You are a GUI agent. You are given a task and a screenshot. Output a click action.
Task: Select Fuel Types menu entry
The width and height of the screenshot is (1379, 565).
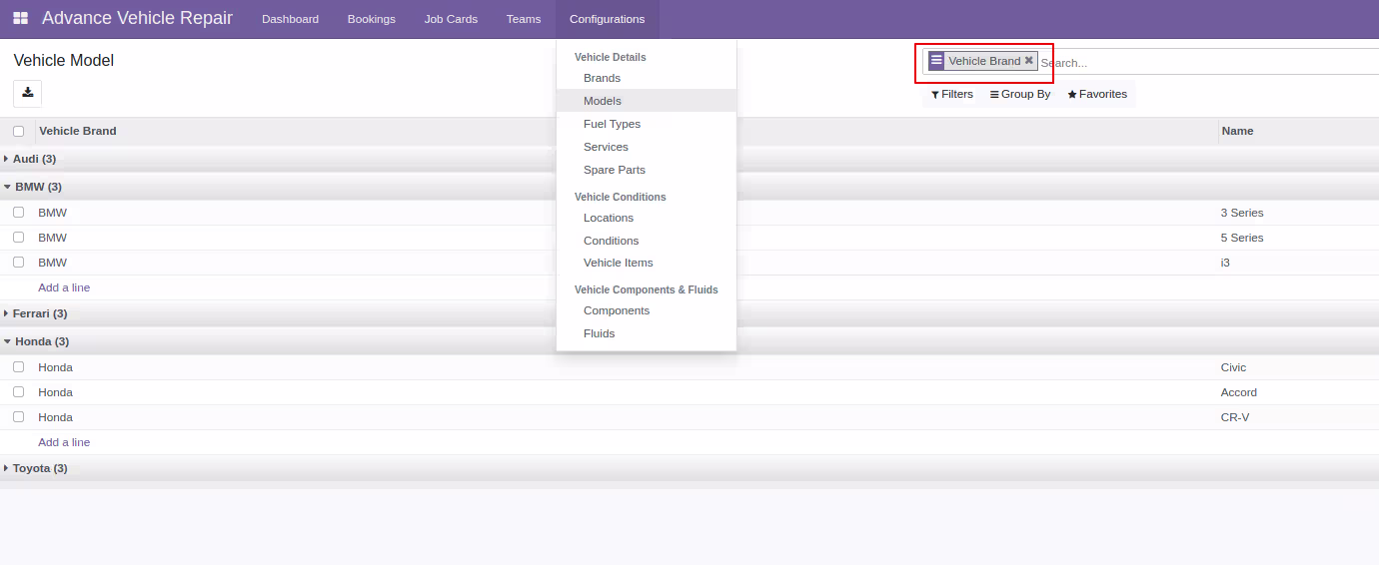click(647, 124)
